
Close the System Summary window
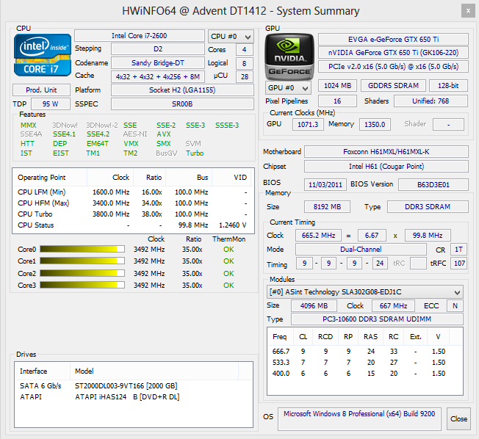coord(468,11)
